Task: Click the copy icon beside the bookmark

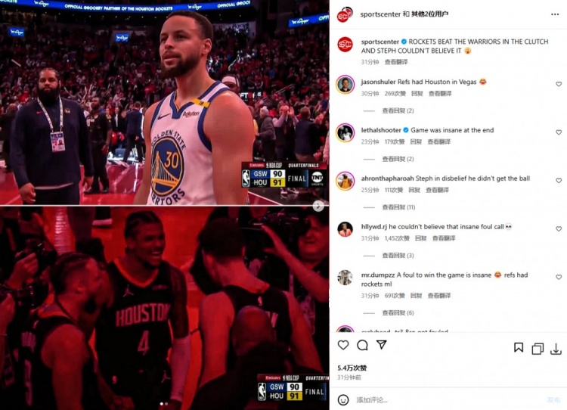Action: pos(538,349)
